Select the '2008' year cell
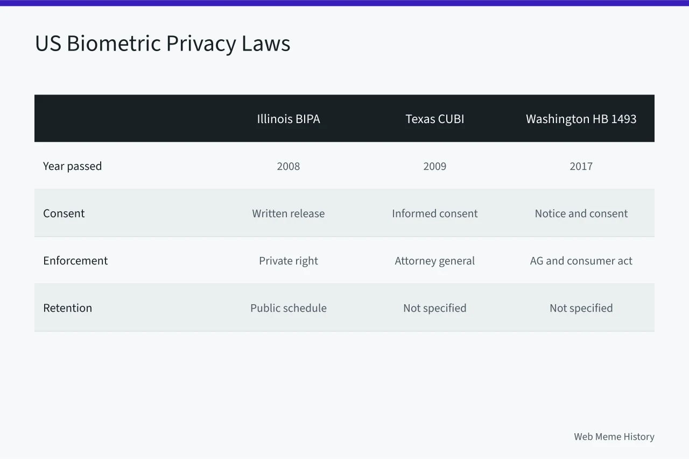689x459 pixels. [x=289, y=166]
